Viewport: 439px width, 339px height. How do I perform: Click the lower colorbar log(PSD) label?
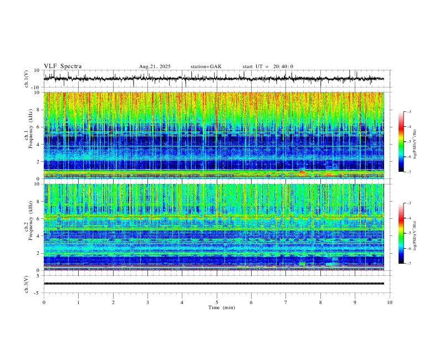coord(415,235)
